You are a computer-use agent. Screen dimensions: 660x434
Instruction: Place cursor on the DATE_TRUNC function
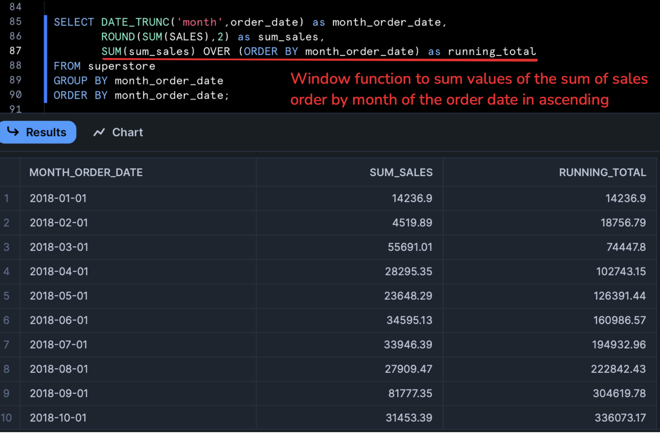tap(135, 22)
